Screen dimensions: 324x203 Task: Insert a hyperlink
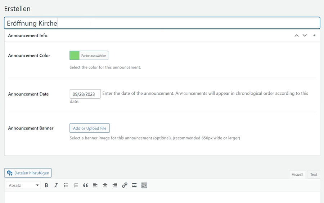coord(125,185)
